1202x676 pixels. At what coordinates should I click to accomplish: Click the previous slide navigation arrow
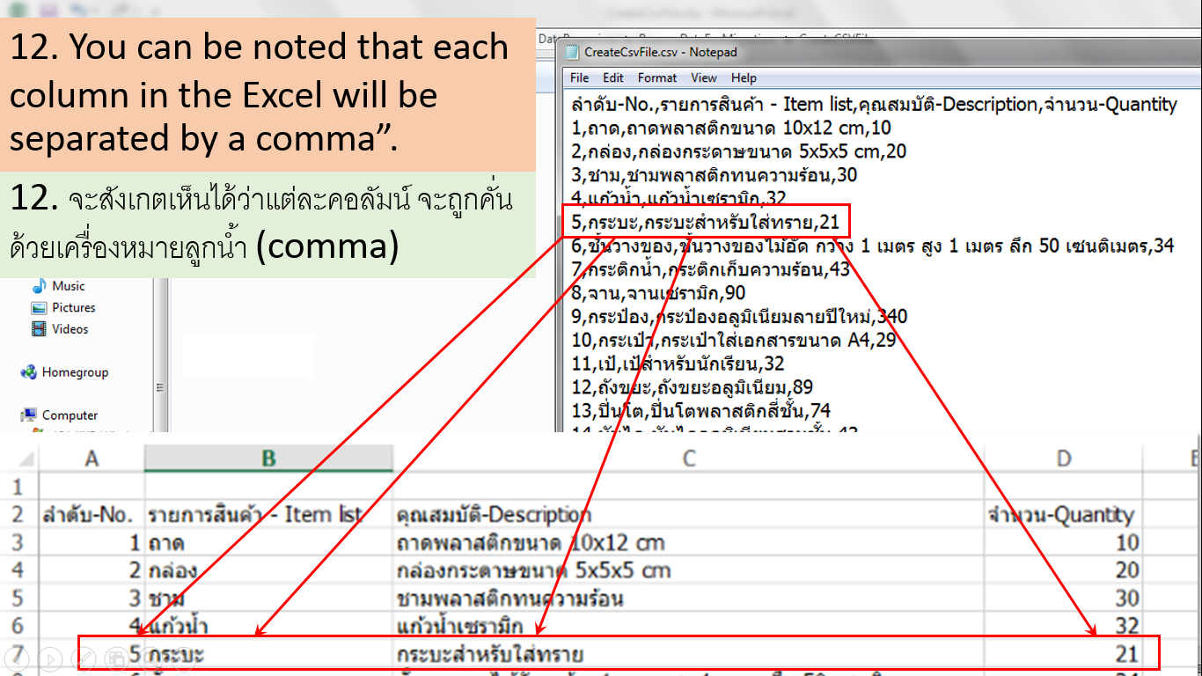click(x=18, y=658)
